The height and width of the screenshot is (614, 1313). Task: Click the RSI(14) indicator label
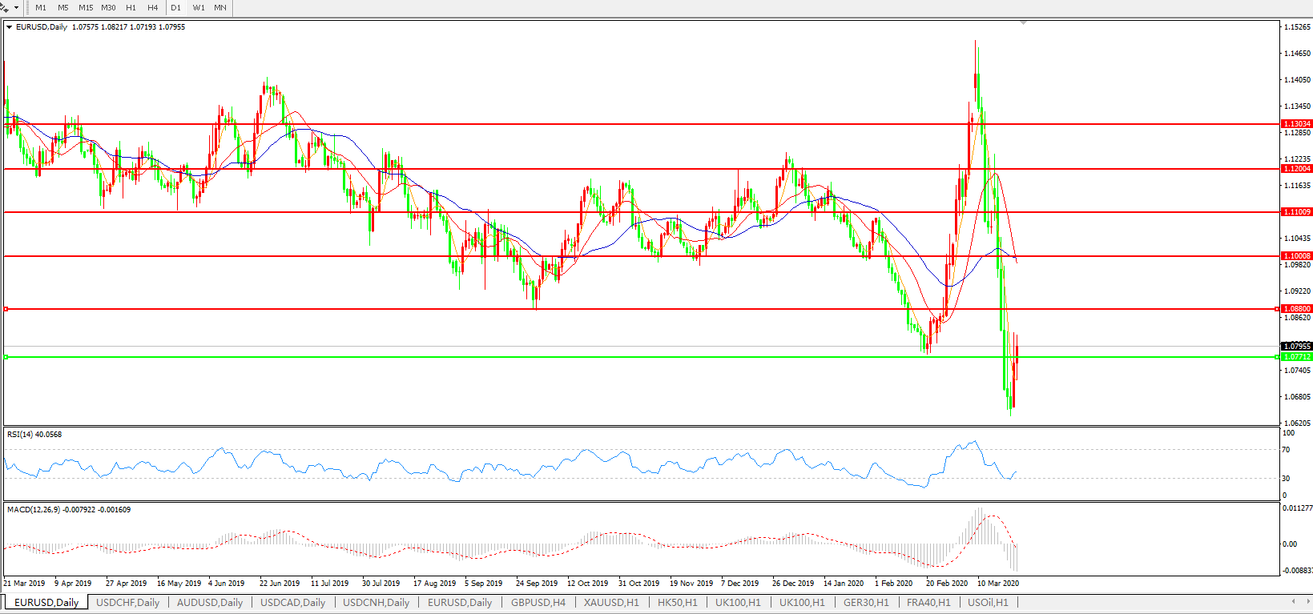[34, 435]
